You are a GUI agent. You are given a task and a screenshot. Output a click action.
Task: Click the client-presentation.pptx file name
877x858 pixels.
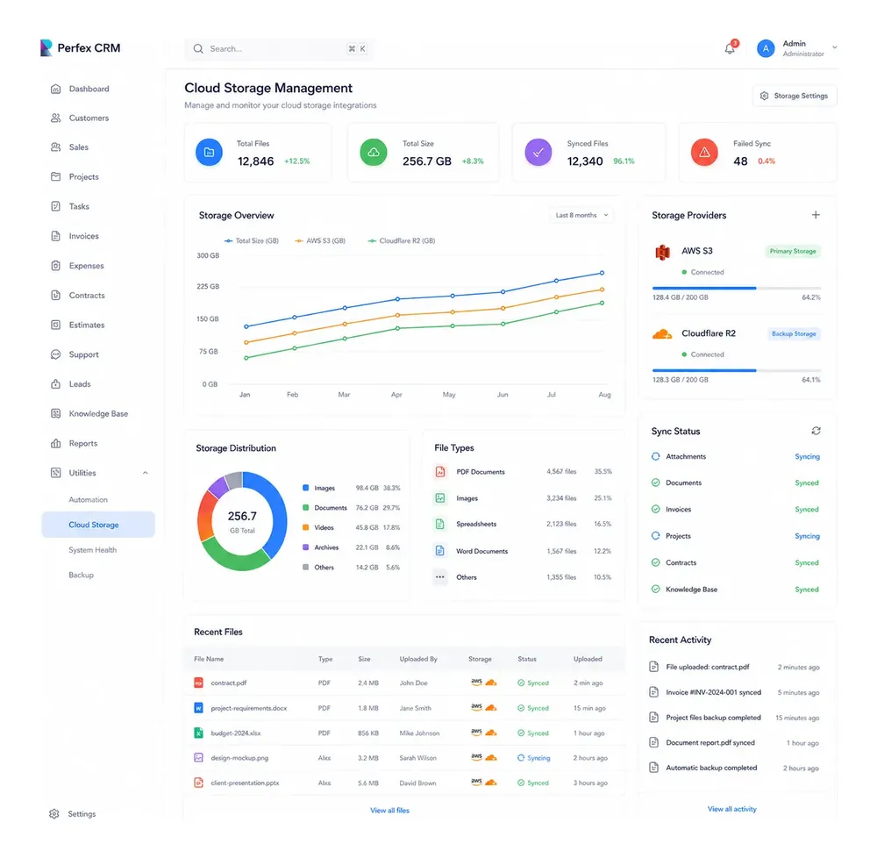click(245, 783)
